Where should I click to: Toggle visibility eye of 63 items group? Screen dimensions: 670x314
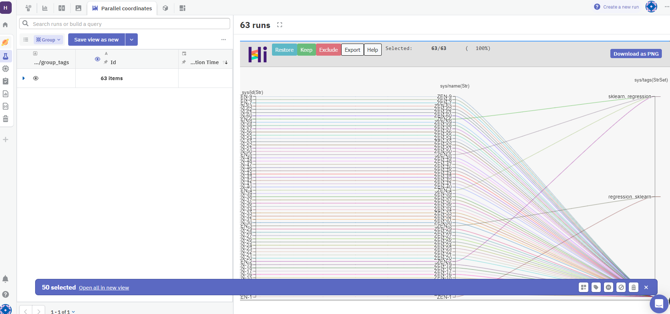coord(36,78)
